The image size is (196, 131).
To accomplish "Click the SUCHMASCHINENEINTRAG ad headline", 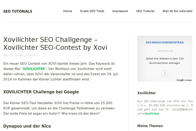I will pos(165,43).
